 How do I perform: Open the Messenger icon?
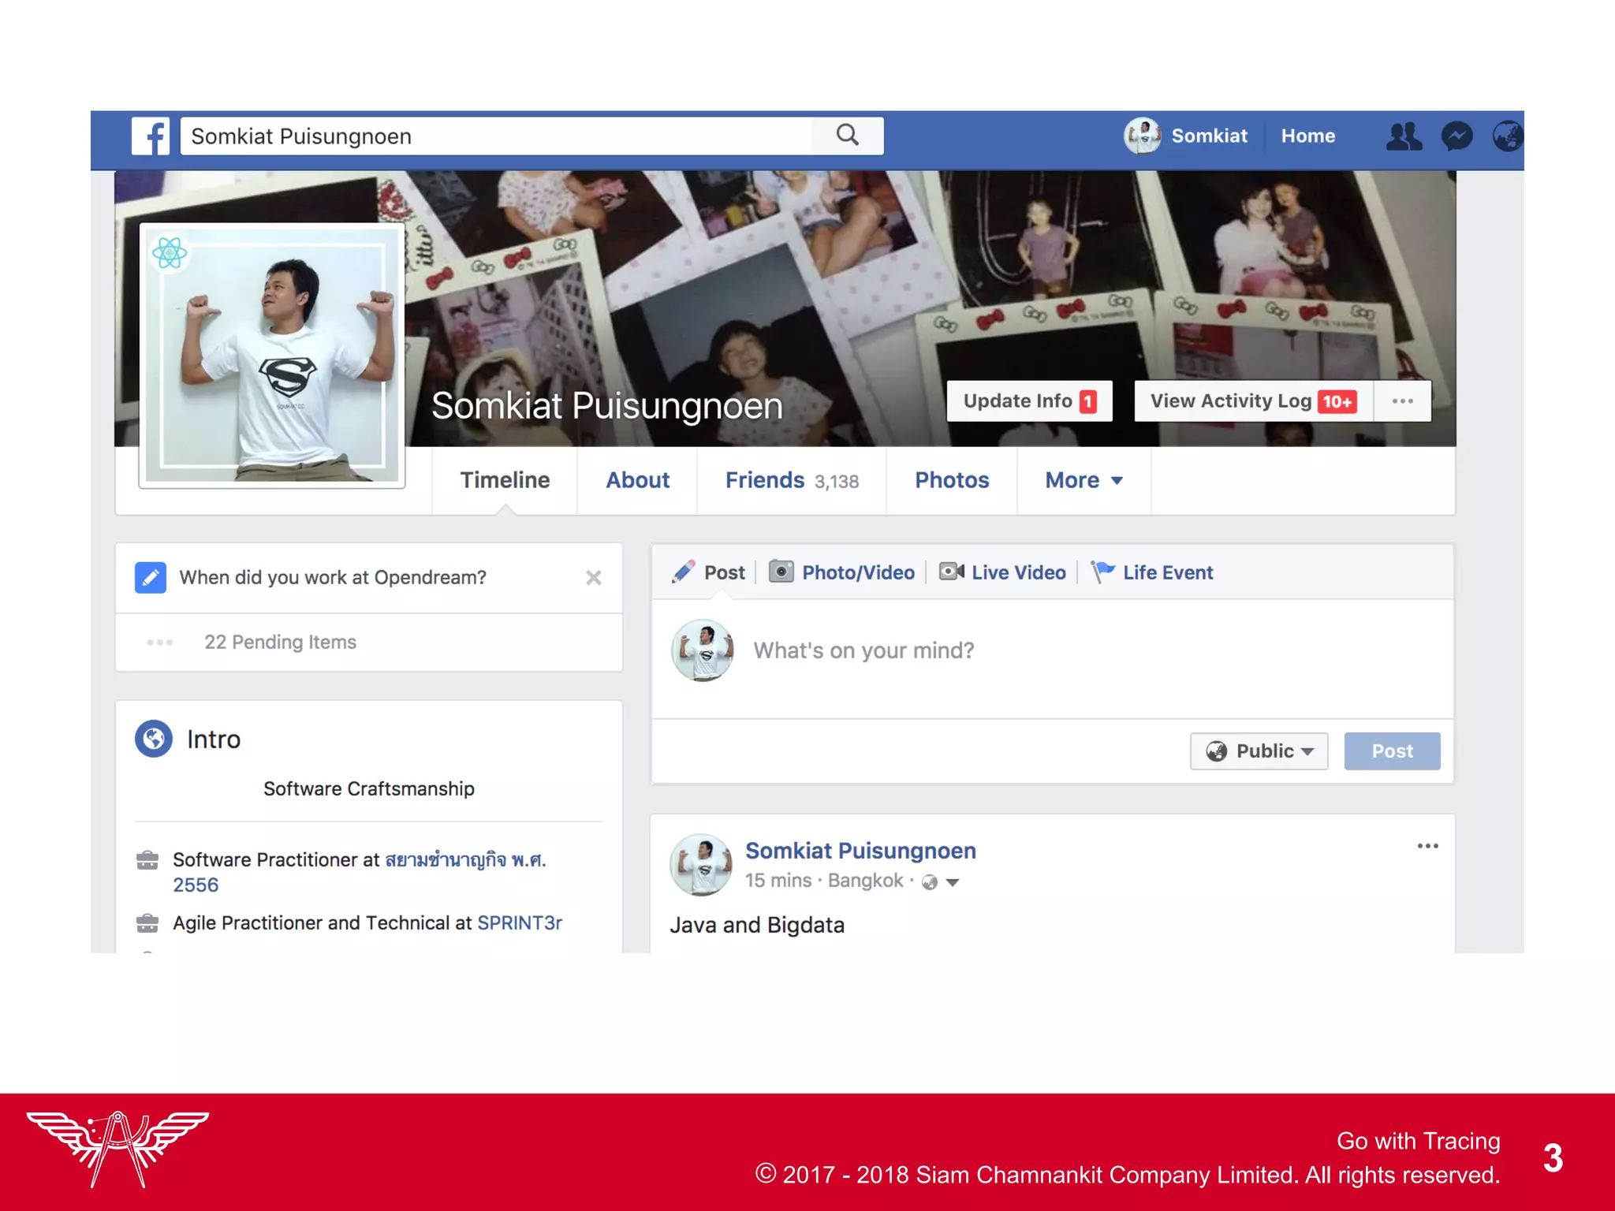coord(1456,136)
